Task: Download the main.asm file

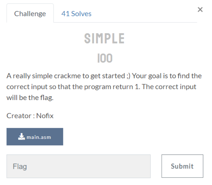Action: point(35,137)
